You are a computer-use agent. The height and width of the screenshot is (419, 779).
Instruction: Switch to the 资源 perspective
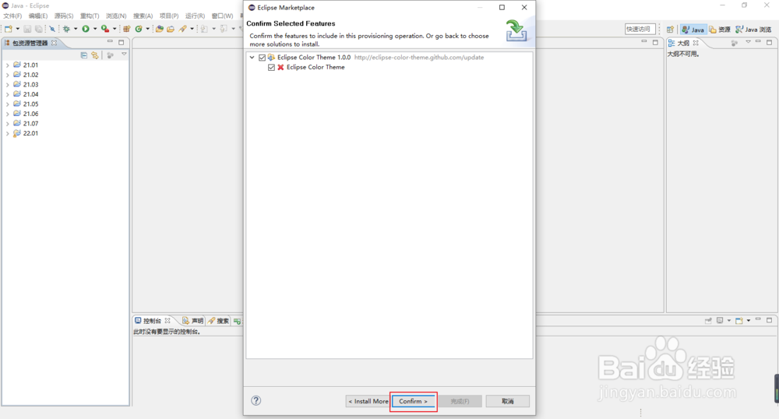point(720,30)
